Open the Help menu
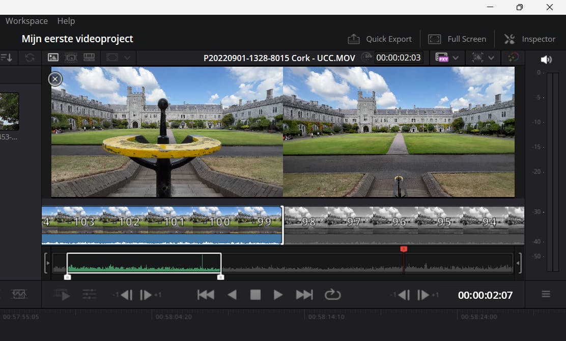This screenshot has width=566, height=341. pyautogui.click(x=66, y=21)
